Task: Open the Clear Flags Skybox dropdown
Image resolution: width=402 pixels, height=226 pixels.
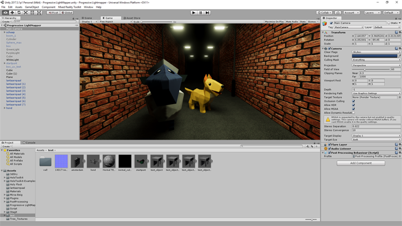Action: coord(376,52)
